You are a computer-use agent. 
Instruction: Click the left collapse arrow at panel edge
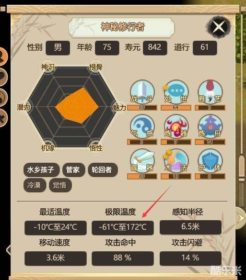tap(9, 250)
